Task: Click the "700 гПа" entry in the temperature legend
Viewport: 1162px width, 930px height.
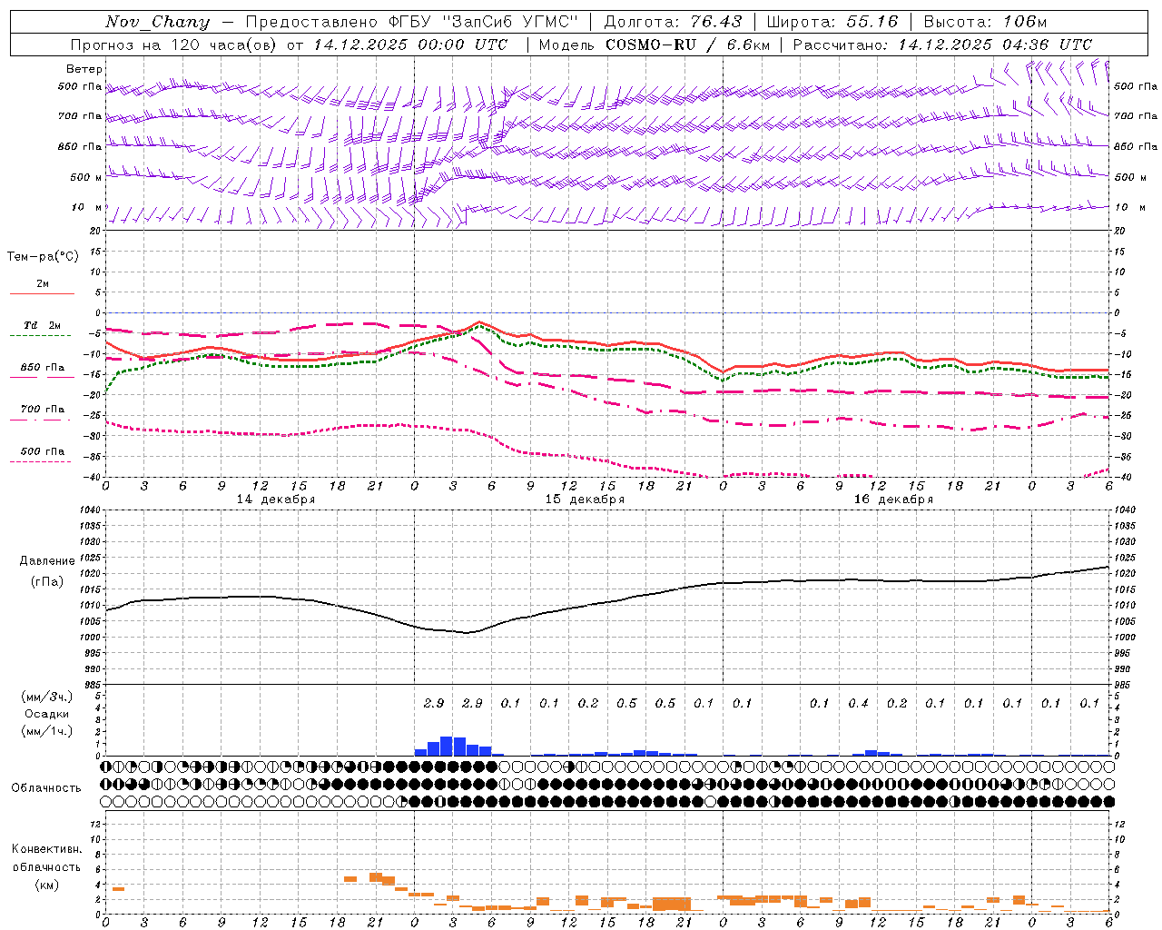Action: click(43, 409)
